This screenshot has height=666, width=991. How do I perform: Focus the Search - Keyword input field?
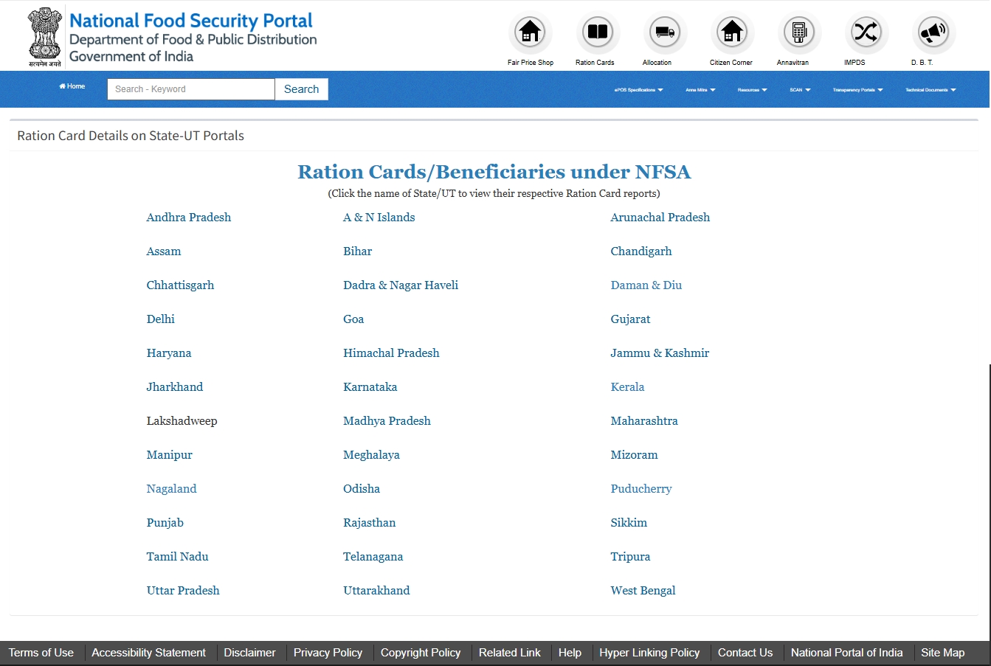[x=191, y=89]
